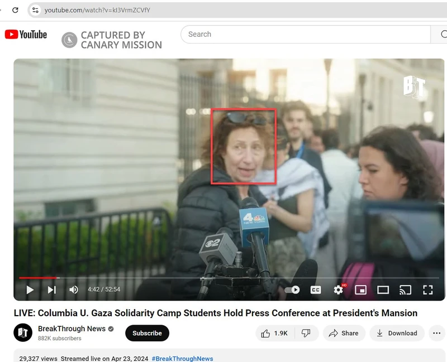Open more actions with the three-dot menu
The height and width of the screenshot is (362, 447).
point(436,333)
